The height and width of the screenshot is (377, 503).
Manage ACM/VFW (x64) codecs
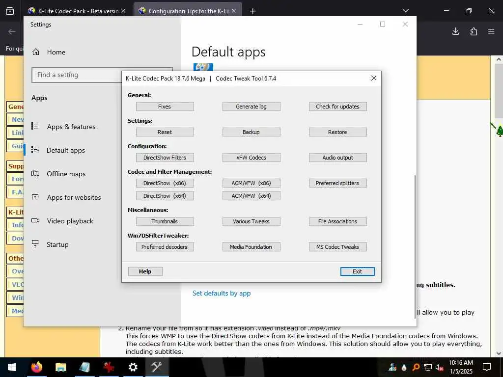coord(251,196)
